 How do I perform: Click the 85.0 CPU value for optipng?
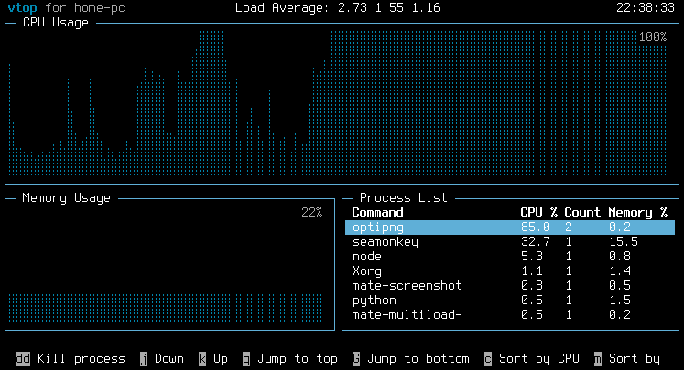click(536, 227)
